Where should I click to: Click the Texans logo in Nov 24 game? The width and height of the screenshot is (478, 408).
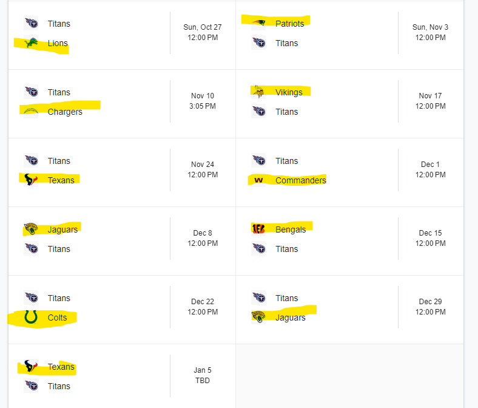click(31, 180)
